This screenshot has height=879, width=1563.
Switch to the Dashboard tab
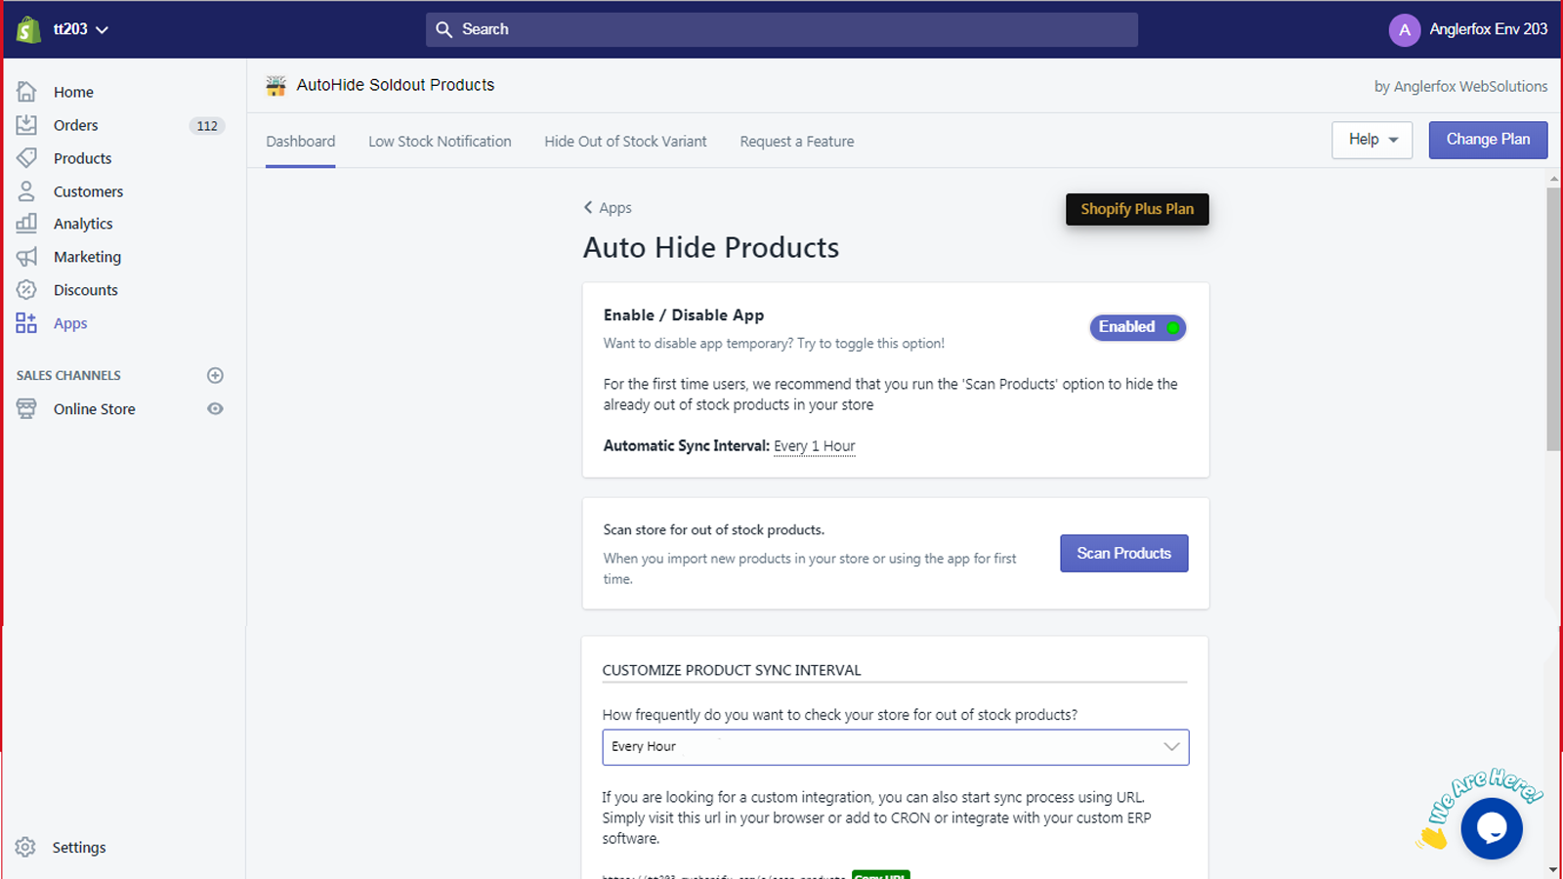click(x=301, y=142)
